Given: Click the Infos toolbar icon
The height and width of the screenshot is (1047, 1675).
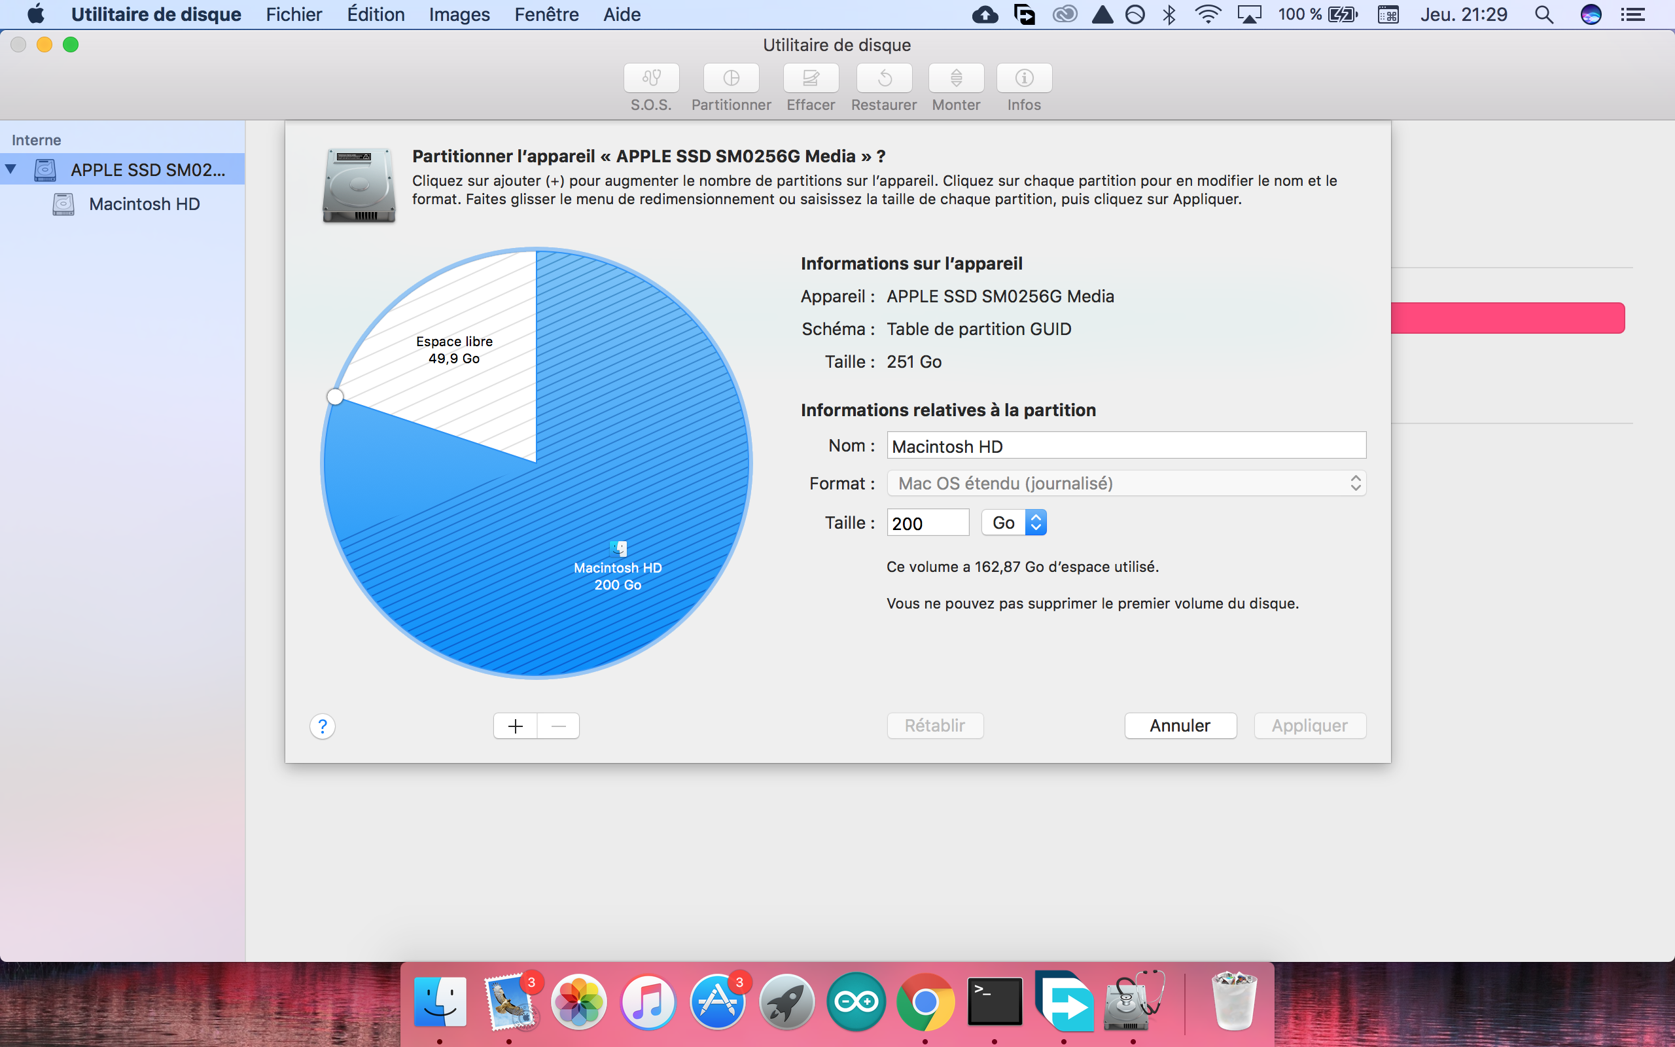Looking at the screenshot, I should (1024, 79).
